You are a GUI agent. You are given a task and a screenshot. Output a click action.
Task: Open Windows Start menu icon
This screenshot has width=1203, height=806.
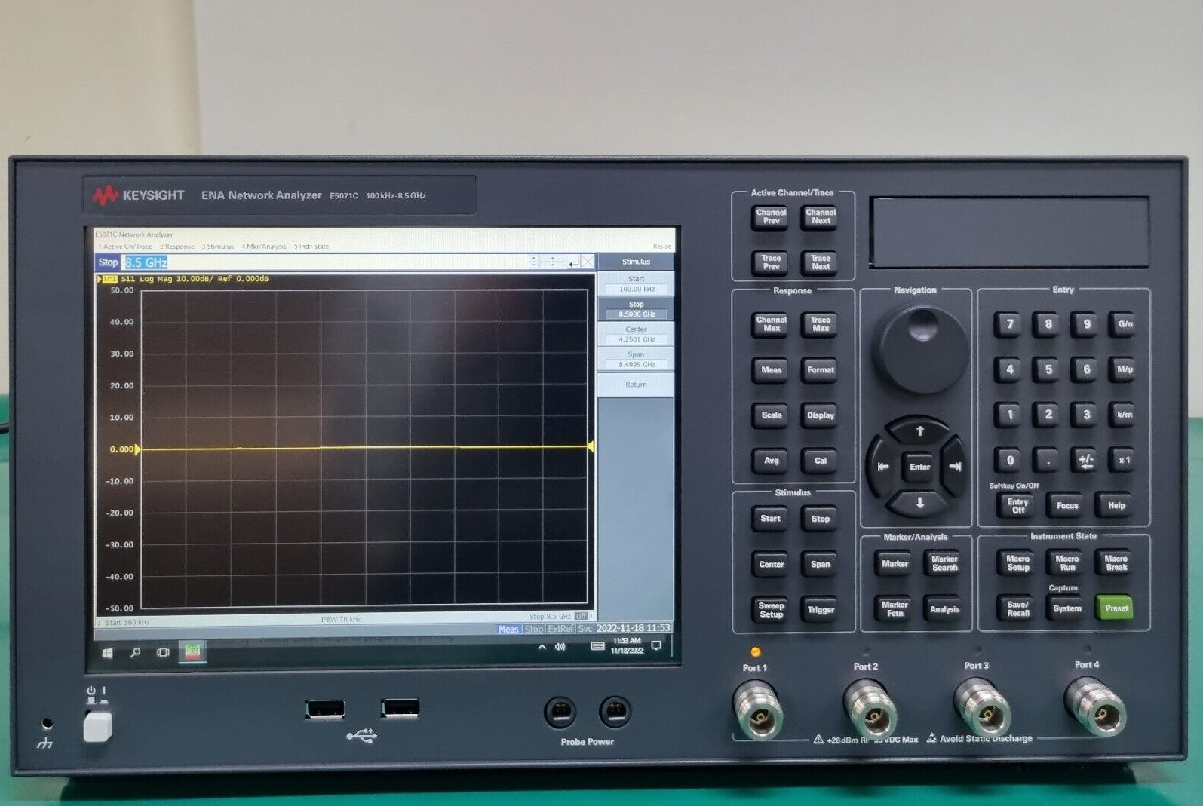(107, 653)
